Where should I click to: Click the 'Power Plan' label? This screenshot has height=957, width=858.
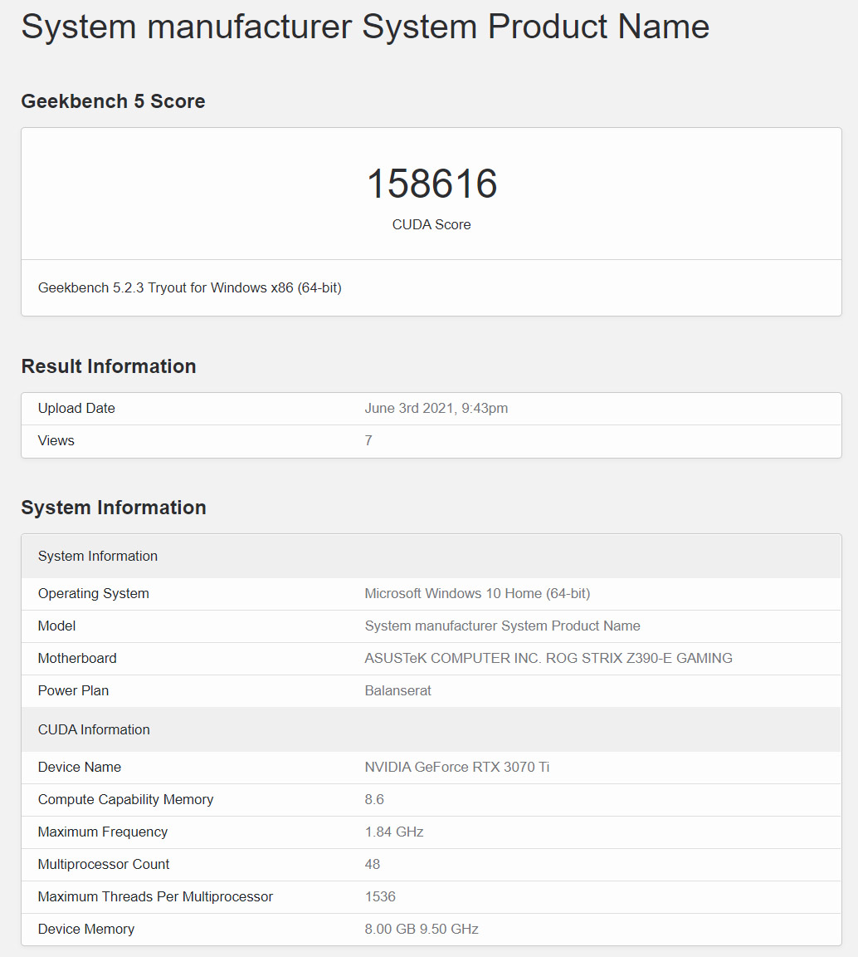tap(73, 690)
